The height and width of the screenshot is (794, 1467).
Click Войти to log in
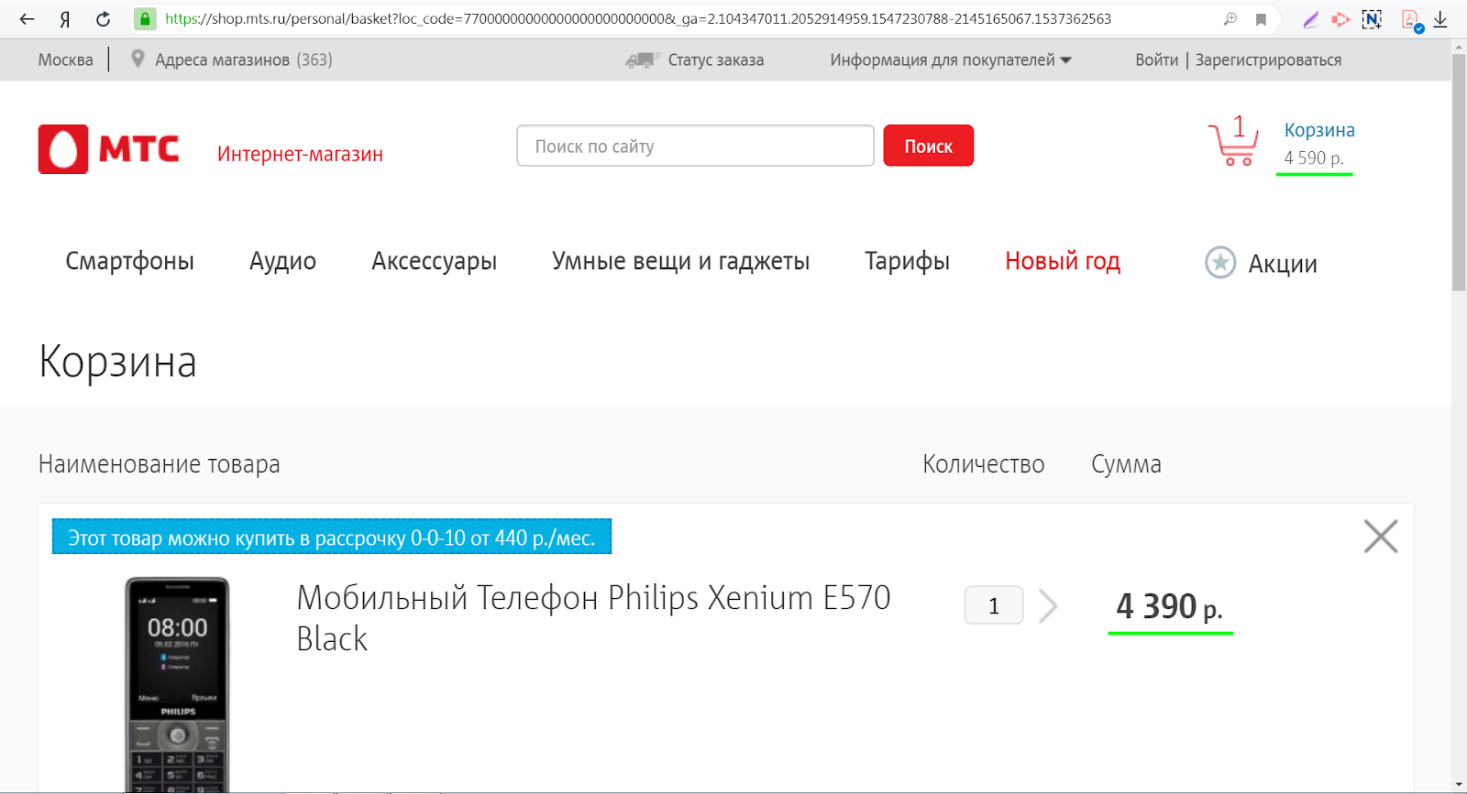pyautogui.click(x=1156, y=60)
